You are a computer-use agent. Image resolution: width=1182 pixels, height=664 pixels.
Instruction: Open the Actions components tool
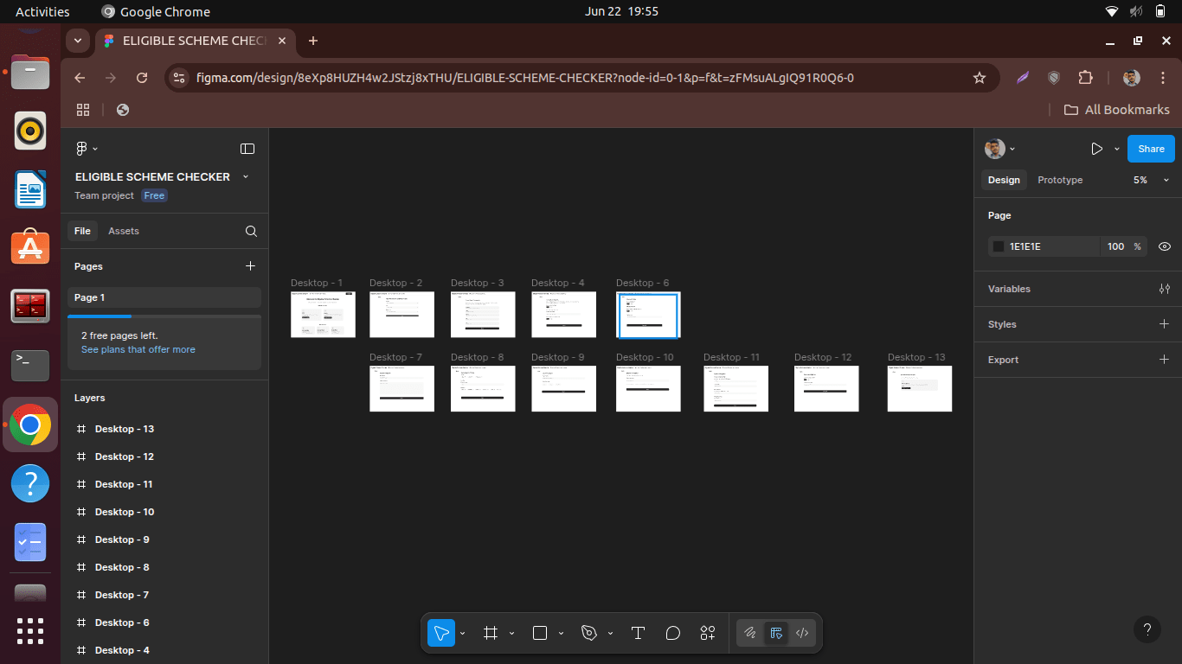pos(708,633)
